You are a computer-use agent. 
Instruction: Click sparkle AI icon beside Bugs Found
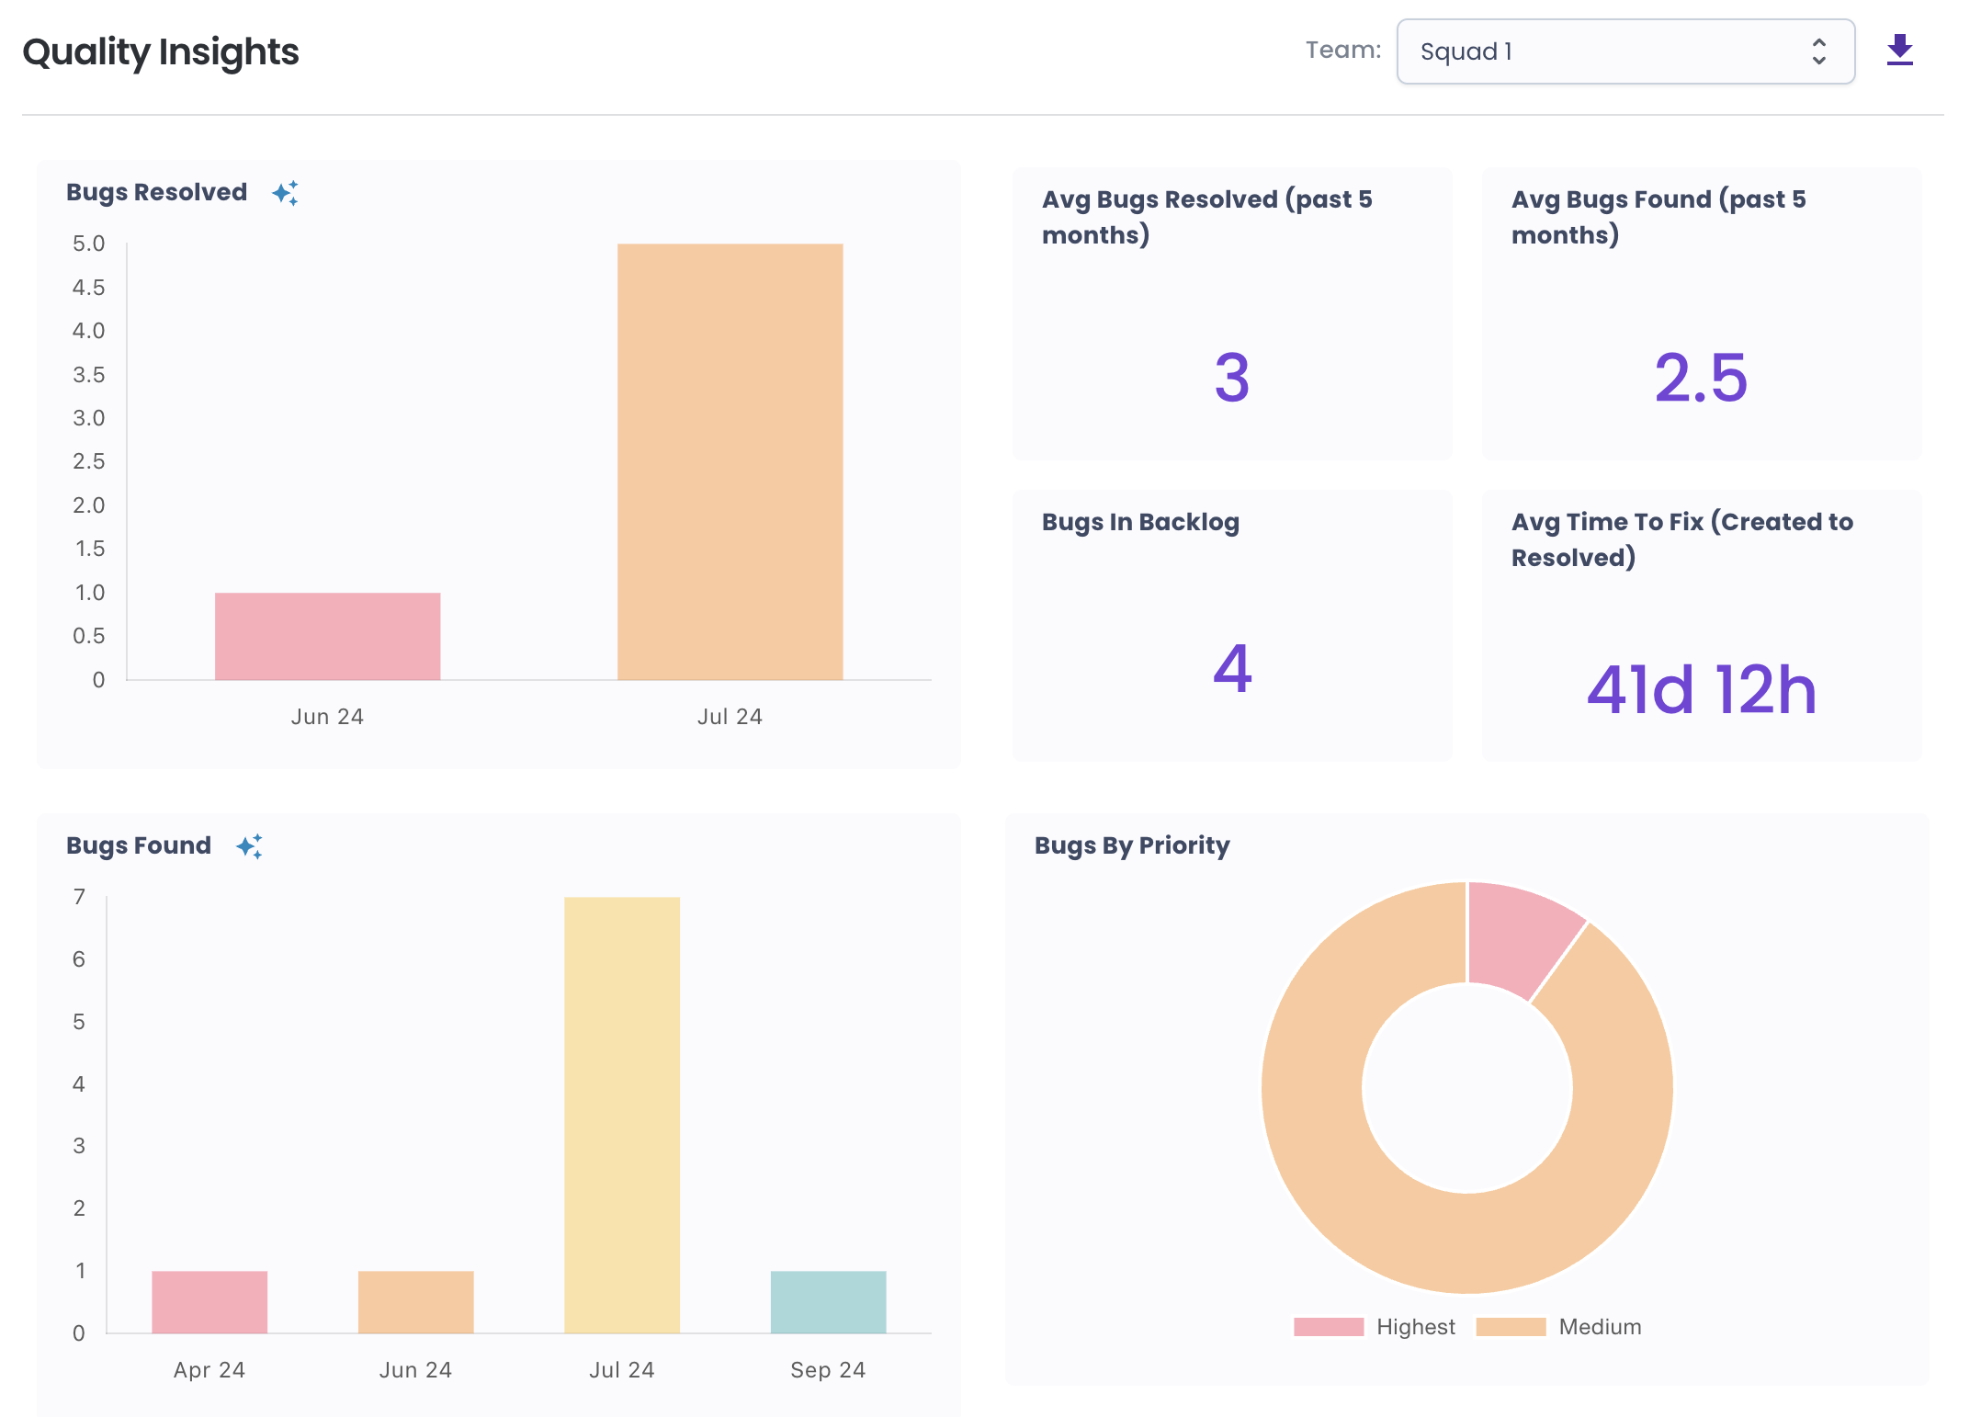pyautogui.click(x=249, y=846)
